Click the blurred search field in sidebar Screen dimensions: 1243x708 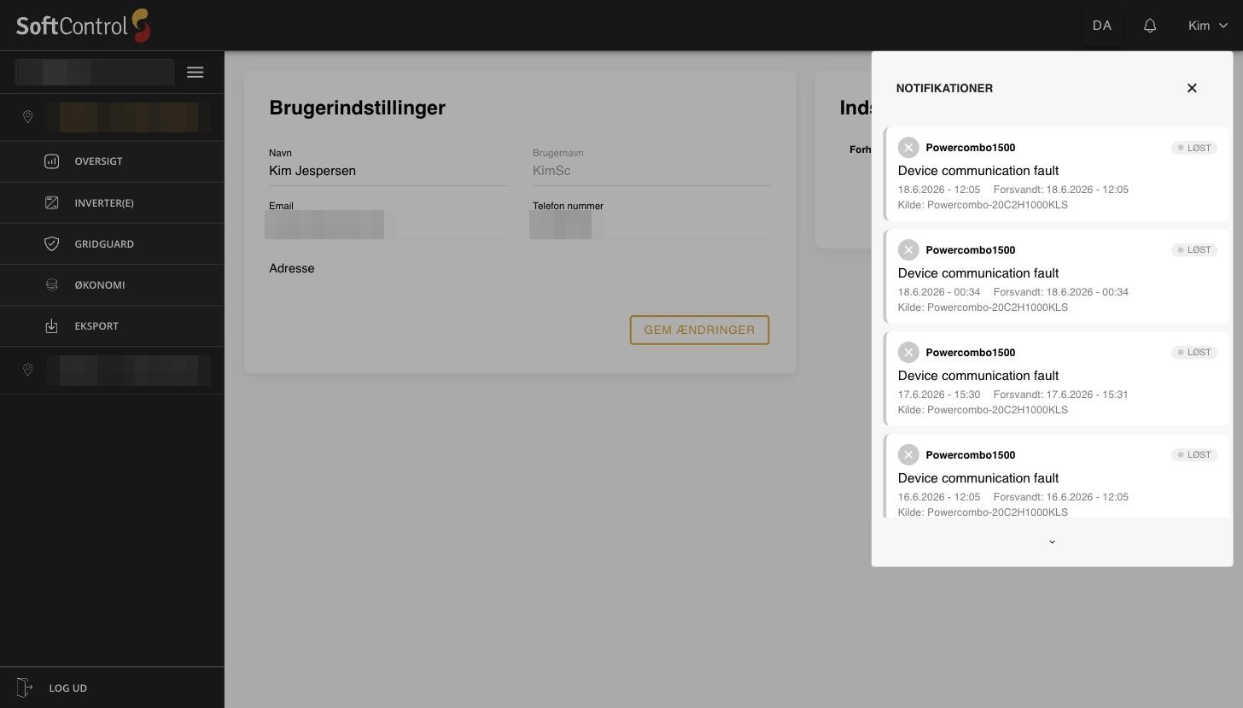click(x=95, y=73)
